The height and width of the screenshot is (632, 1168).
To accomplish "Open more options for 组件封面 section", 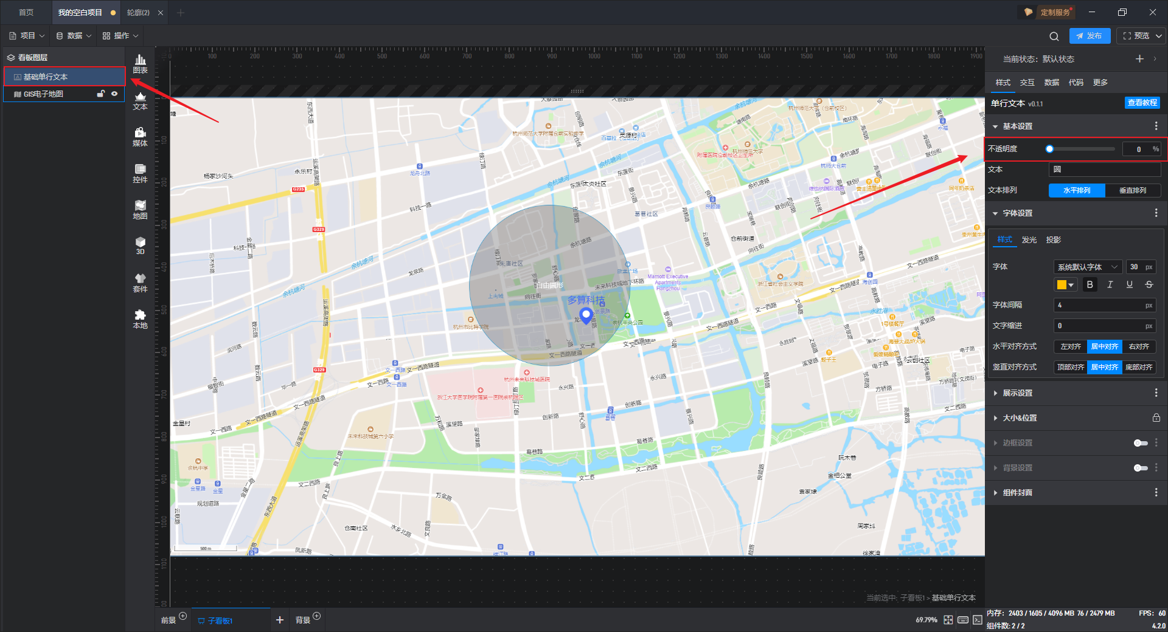I will click(x=1156, y=493).
